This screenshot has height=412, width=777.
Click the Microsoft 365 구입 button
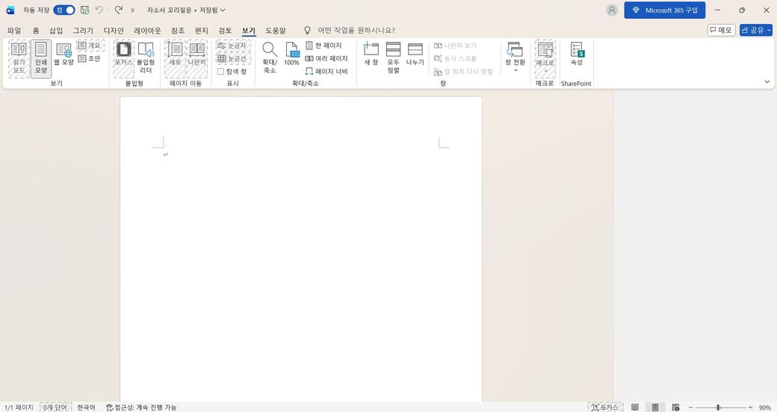[665, 10]
